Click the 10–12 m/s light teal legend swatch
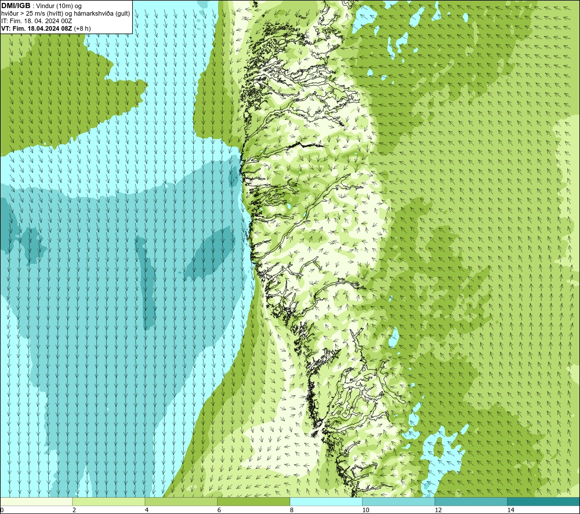This screenshot has width=580, height=514. tap(399, 501)
